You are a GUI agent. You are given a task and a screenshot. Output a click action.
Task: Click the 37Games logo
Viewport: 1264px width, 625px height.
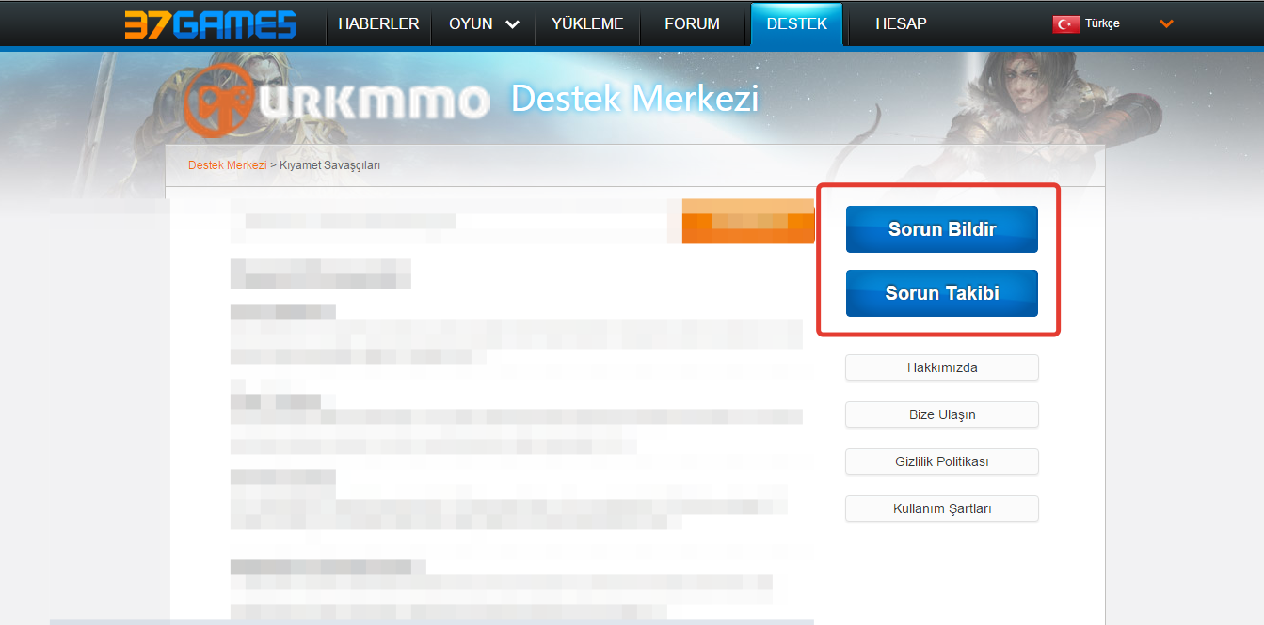210,23
